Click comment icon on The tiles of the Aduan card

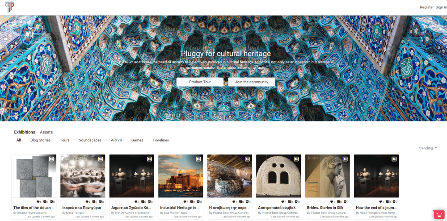click(x=44, y=202)
